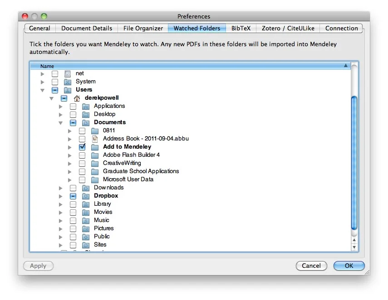Image resolution: width=388 pixels, height=300 pixels.
Task: Expand the Movies folder
Action: [61, 213]
